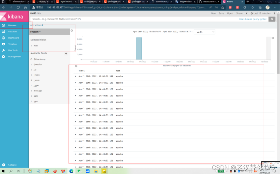Expand the 15:00:02.539 log row
280x174 pixels.
(75, 77)
